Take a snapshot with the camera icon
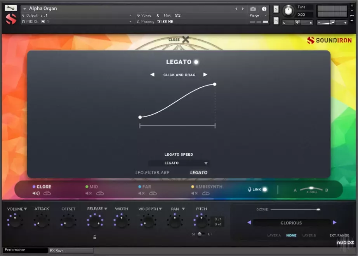The width and height of the screenshot is (358, 256). click(253, 9)
